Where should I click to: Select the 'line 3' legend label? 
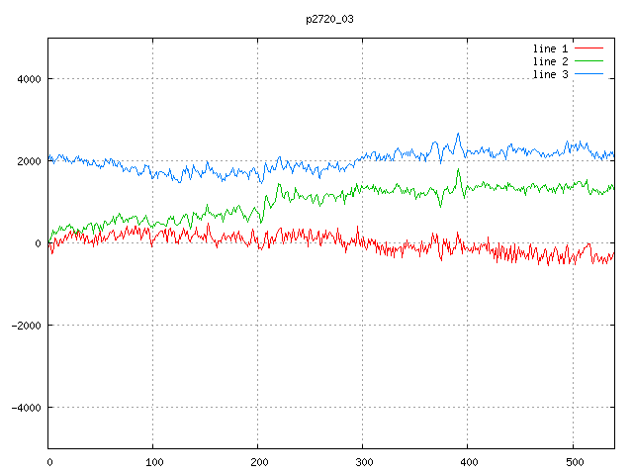point(550,75)
